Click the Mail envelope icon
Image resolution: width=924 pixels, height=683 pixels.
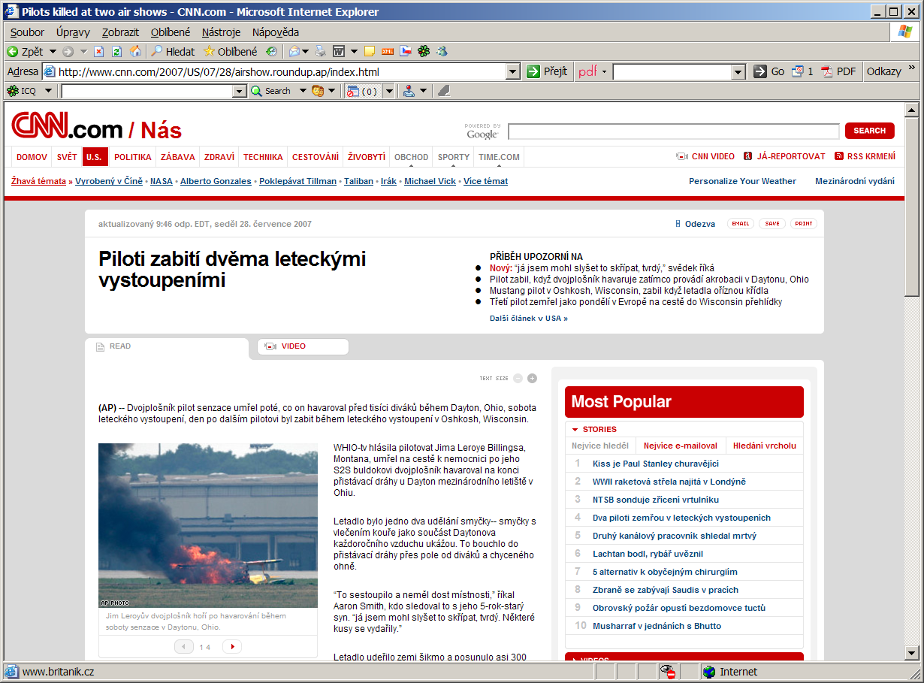pos(294,52)
